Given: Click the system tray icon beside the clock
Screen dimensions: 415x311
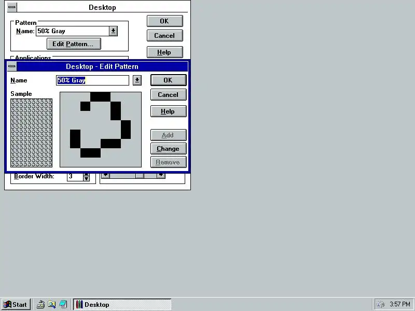Looking at the screenshot, I should 381,304.
